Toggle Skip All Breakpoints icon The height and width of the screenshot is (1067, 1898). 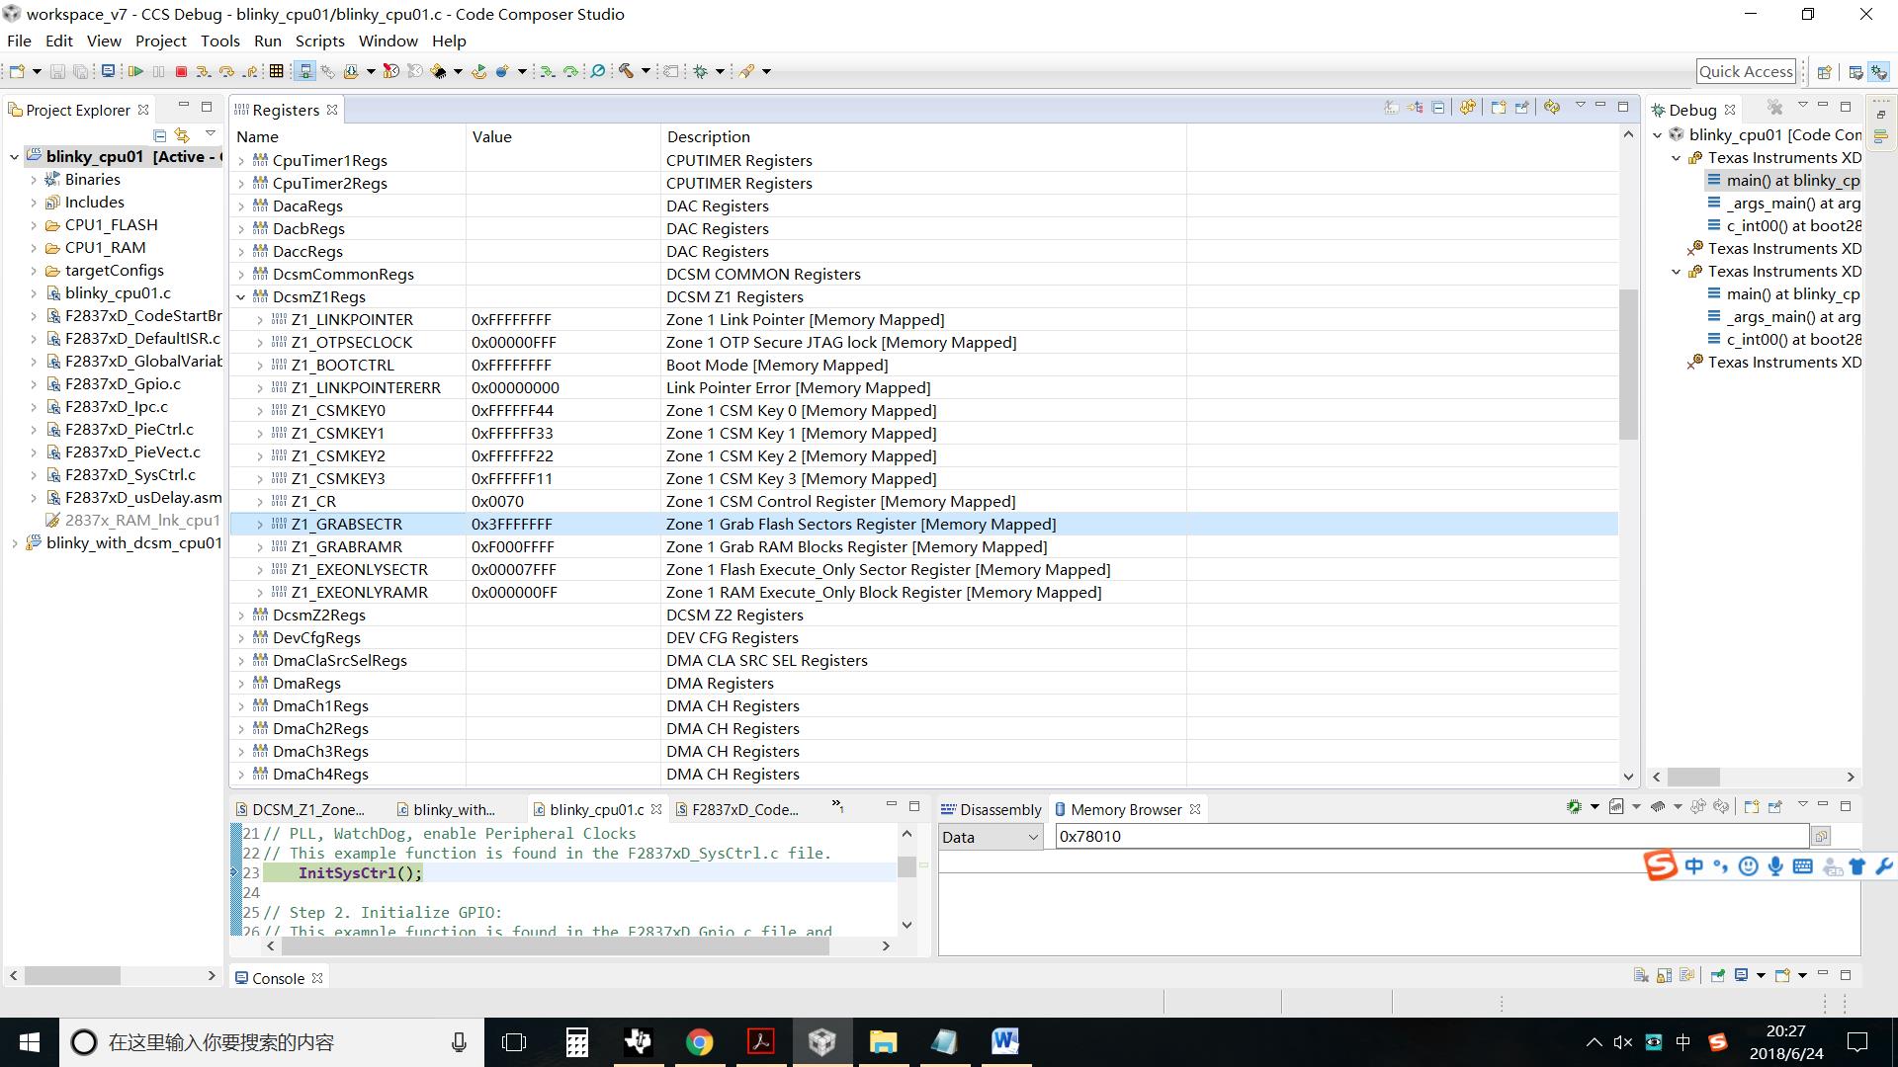(597, 71)
